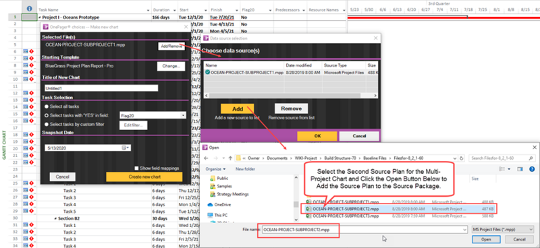
Task: Click Cancel in the Make new chart dialog
Action: click(x=63, y=177)
